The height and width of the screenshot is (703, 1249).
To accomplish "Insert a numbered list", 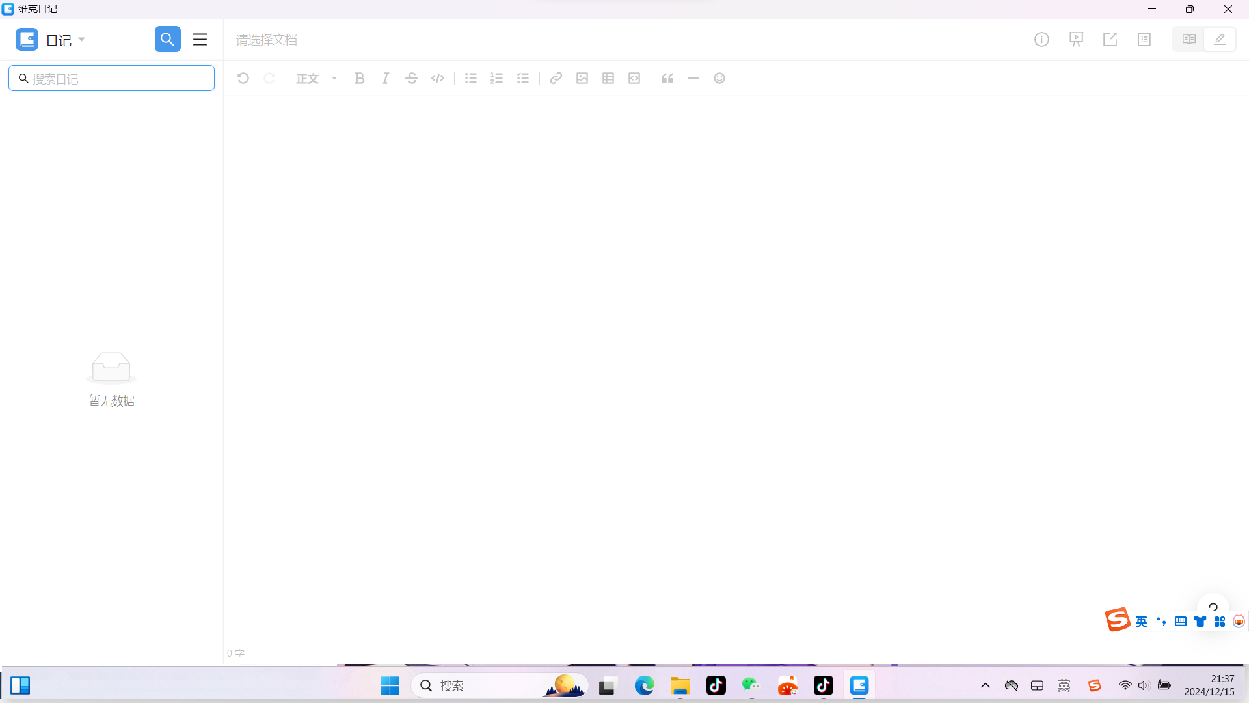I will pyautogui.click(x=497, y=78).
